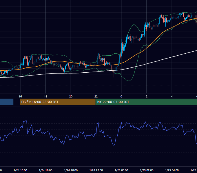Click the 18 hour axis label

tap(45, 97)
